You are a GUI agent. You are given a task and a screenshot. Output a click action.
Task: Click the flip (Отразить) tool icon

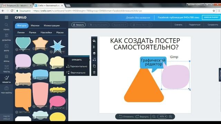(94, 60)
